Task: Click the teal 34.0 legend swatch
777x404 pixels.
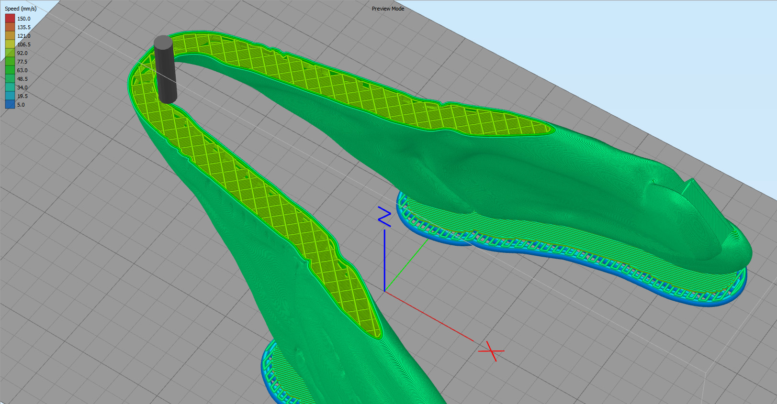Action: tap(10, 87)
